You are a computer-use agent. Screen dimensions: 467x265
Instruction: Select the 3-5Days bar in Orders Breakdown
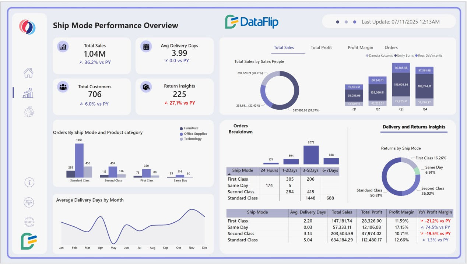[x=311, y=155]
